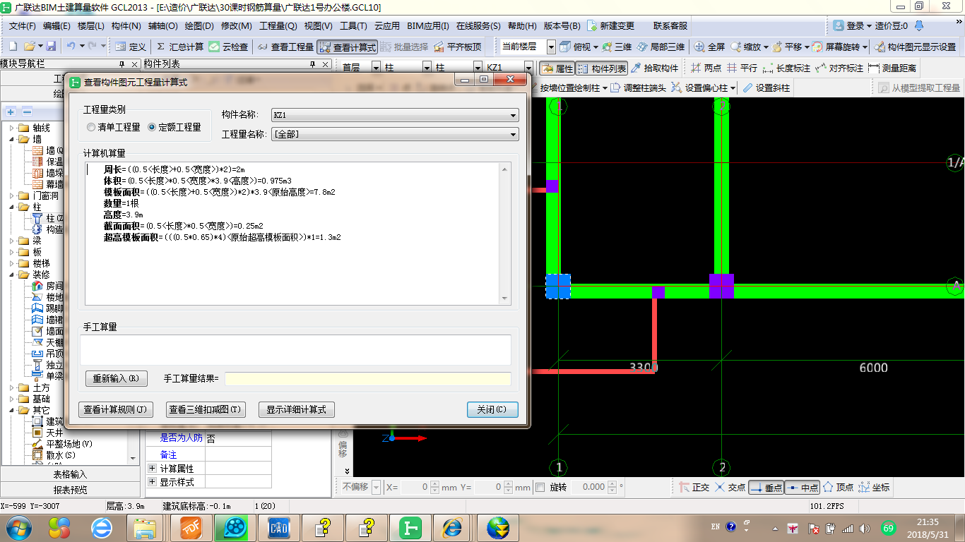Select 长度标注 length dimension tool
The image size is (965, 542).
coord(786,68)
